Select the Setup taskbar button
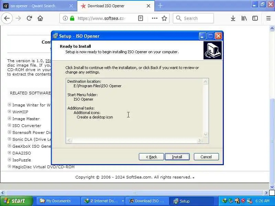The height and width of the screenshot is (206, 275). click(x=192, y=201)
